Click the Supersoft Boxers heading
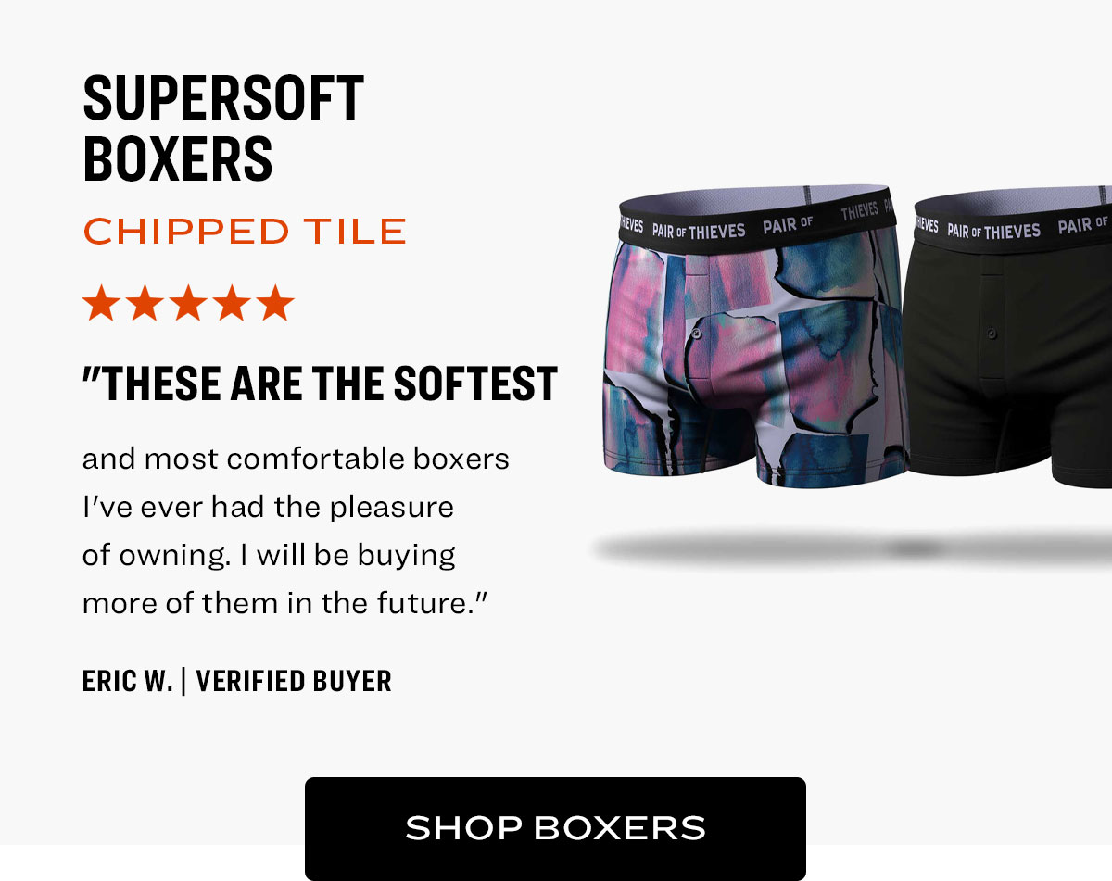Viewport: 1112px width, 881px height. coord(223,127)
